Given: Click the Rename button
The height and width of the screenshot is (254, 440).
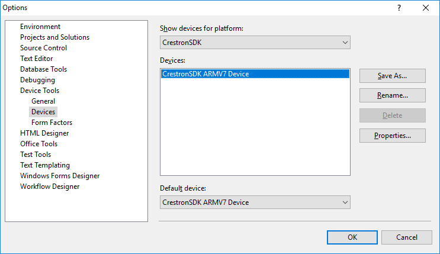Looking at the screenshot, I should [x=392, y=95].
